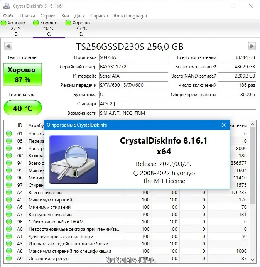Select Максимум стираний по спецификации row text
This screenshot has height=267, width=260.
[x=70, y=251]
